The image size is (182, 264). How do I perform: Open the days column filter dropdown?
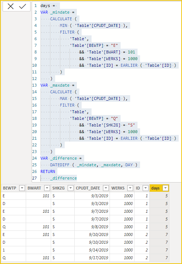point(165,188)
